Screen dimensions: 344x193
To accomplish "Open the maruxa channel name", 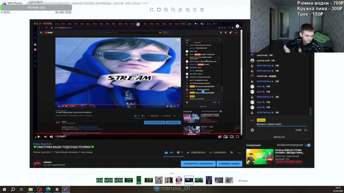I will coord(47,162).
